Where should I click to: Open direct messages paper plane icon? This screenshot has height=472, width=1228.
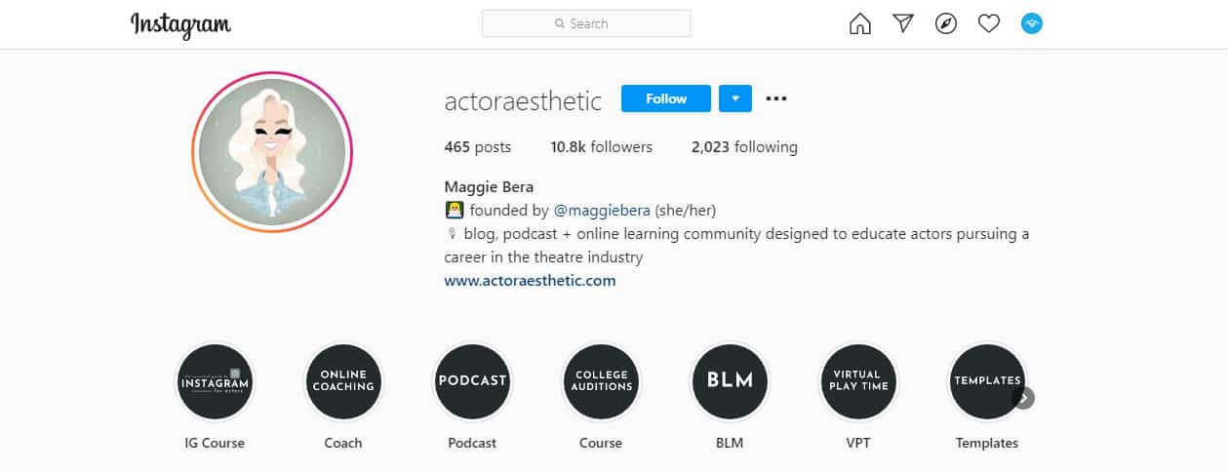[x=903, y=23]
